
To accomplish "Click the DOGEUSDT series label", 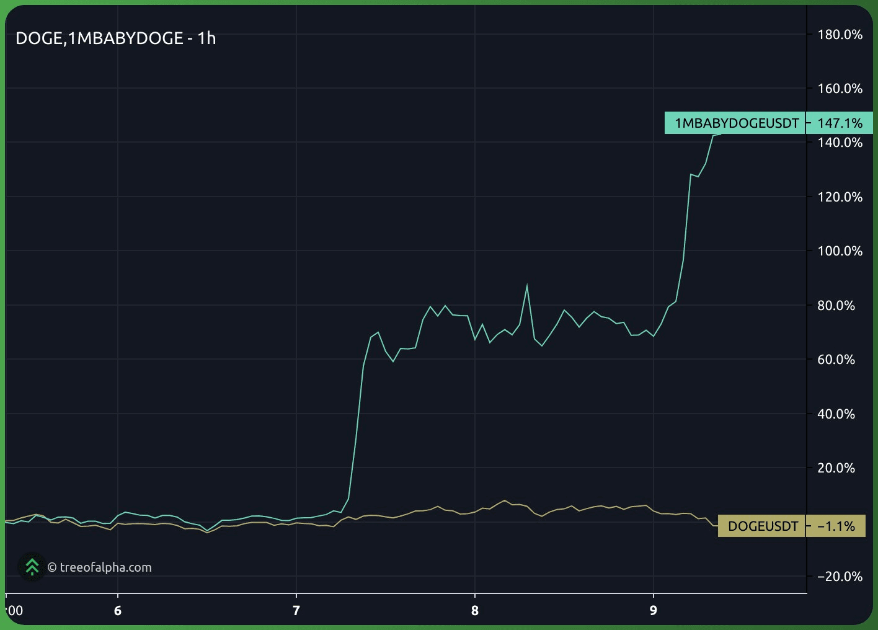I will point(762,526).
